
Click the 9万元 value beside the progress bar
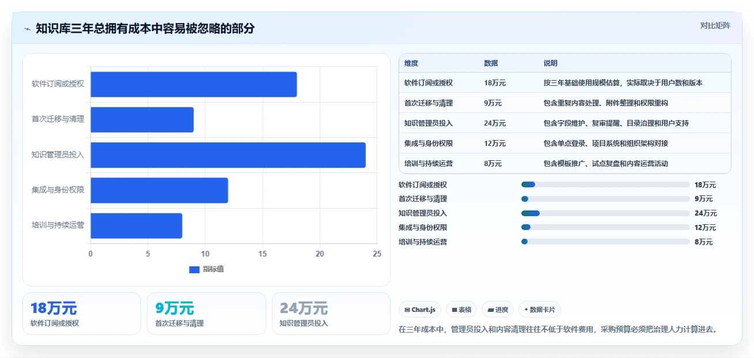pyautogui.click(x=703, y=199)
